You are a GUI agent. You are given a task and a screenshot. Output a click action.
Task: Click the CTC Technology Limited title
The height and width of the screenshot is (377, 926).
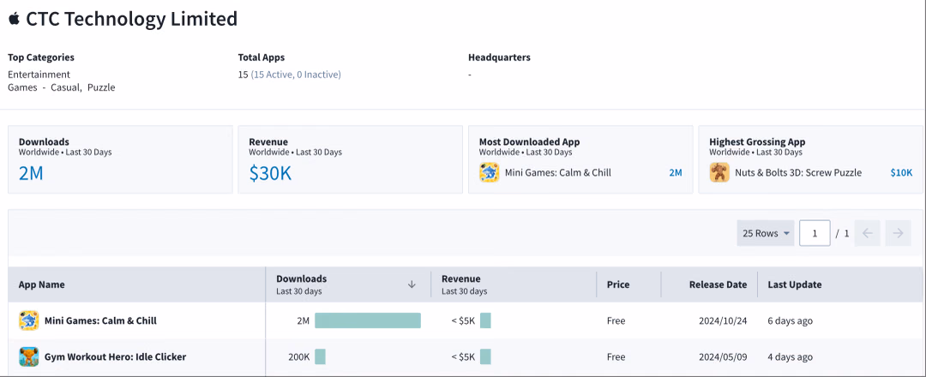[x=132, y=19]
